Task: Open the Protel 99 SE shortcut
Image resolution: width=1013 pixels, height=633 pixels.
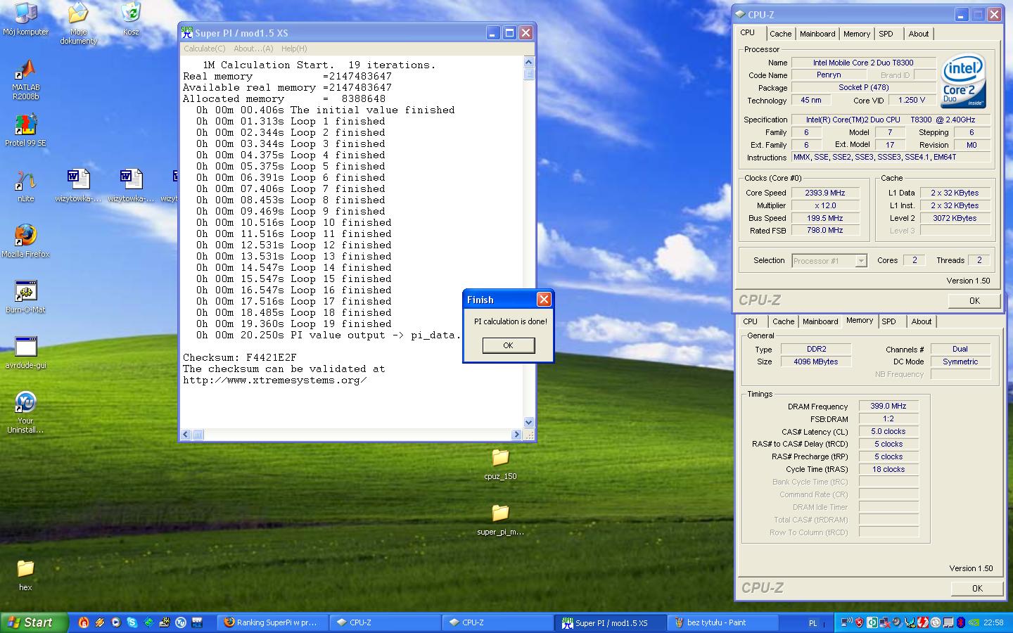Action: click(25, 127)
